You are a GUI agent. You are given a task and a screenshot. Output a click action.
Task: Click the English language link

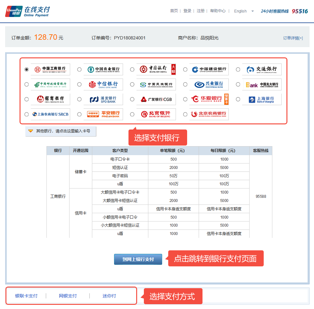240,11
